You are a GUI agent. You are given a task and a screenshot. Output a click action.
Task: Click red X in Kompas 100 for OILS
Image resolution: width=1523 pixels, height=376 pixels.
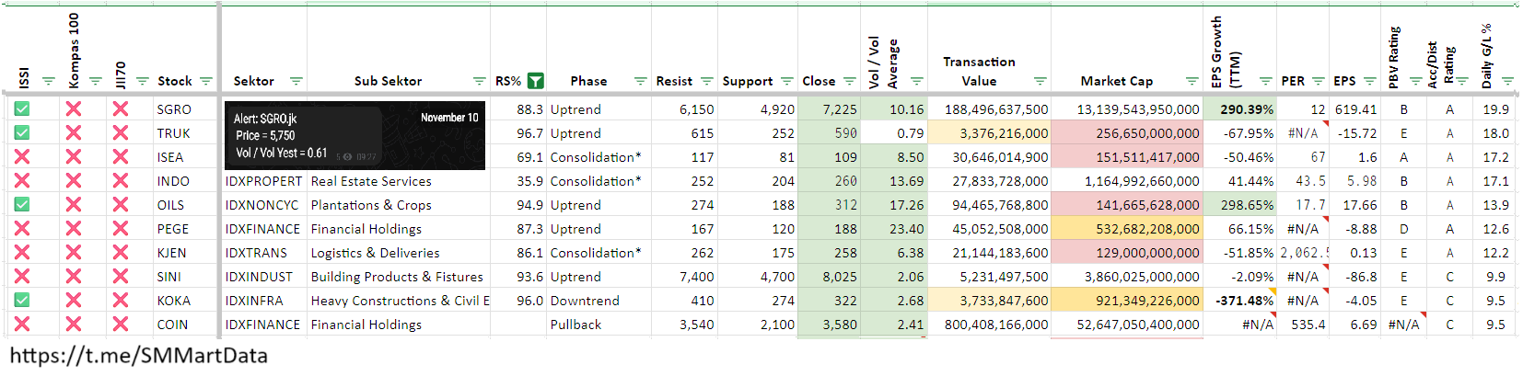74,205
